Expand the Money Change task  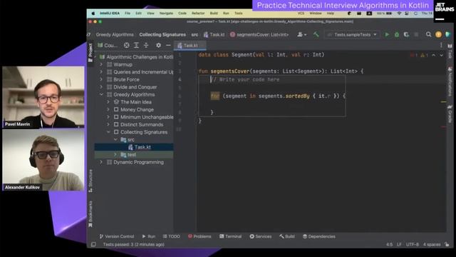(x=108, y=109)
